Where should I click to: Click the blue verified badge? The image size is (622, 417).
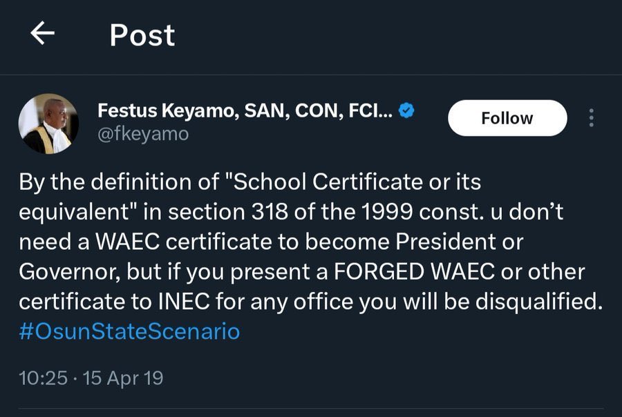click(407, 110)
